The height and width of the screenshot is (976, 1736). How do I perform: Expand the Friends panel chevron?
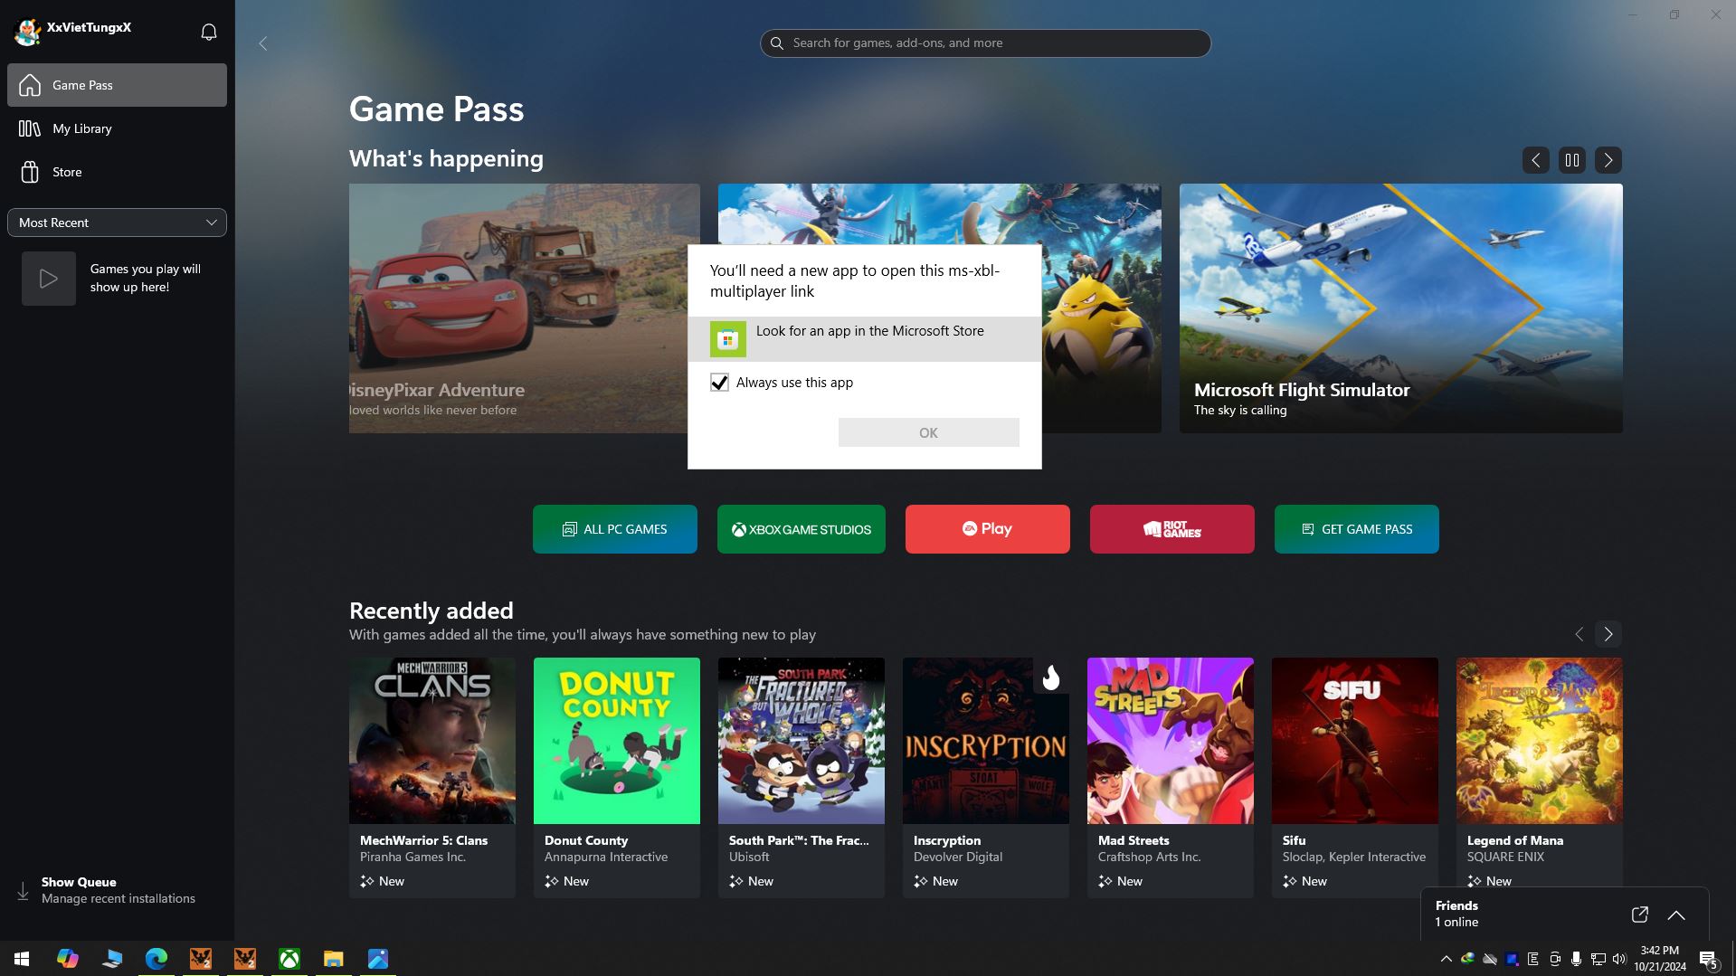1675,914
